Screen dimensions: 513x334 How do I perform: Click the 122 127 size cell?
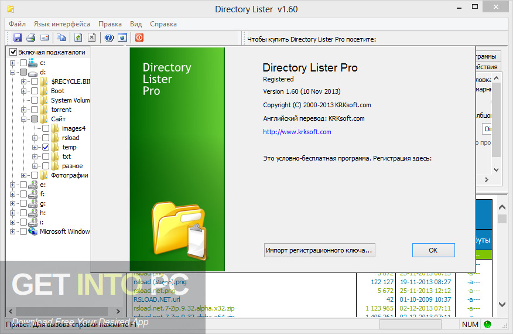coord(382,282)
